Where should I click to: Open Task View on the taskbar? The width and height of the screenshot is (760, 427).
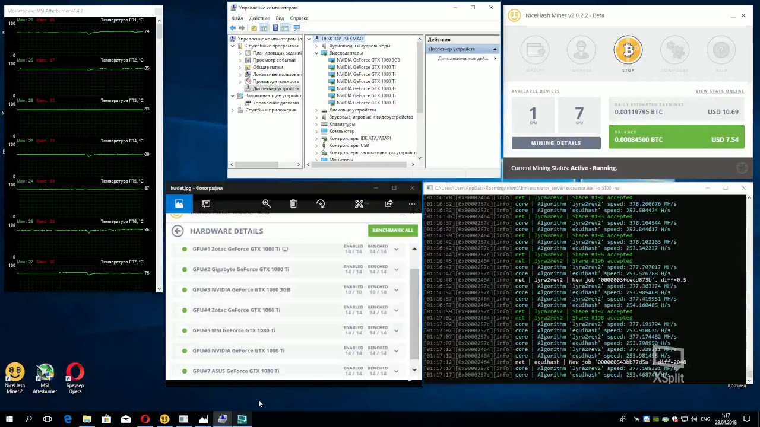[47, 419]
